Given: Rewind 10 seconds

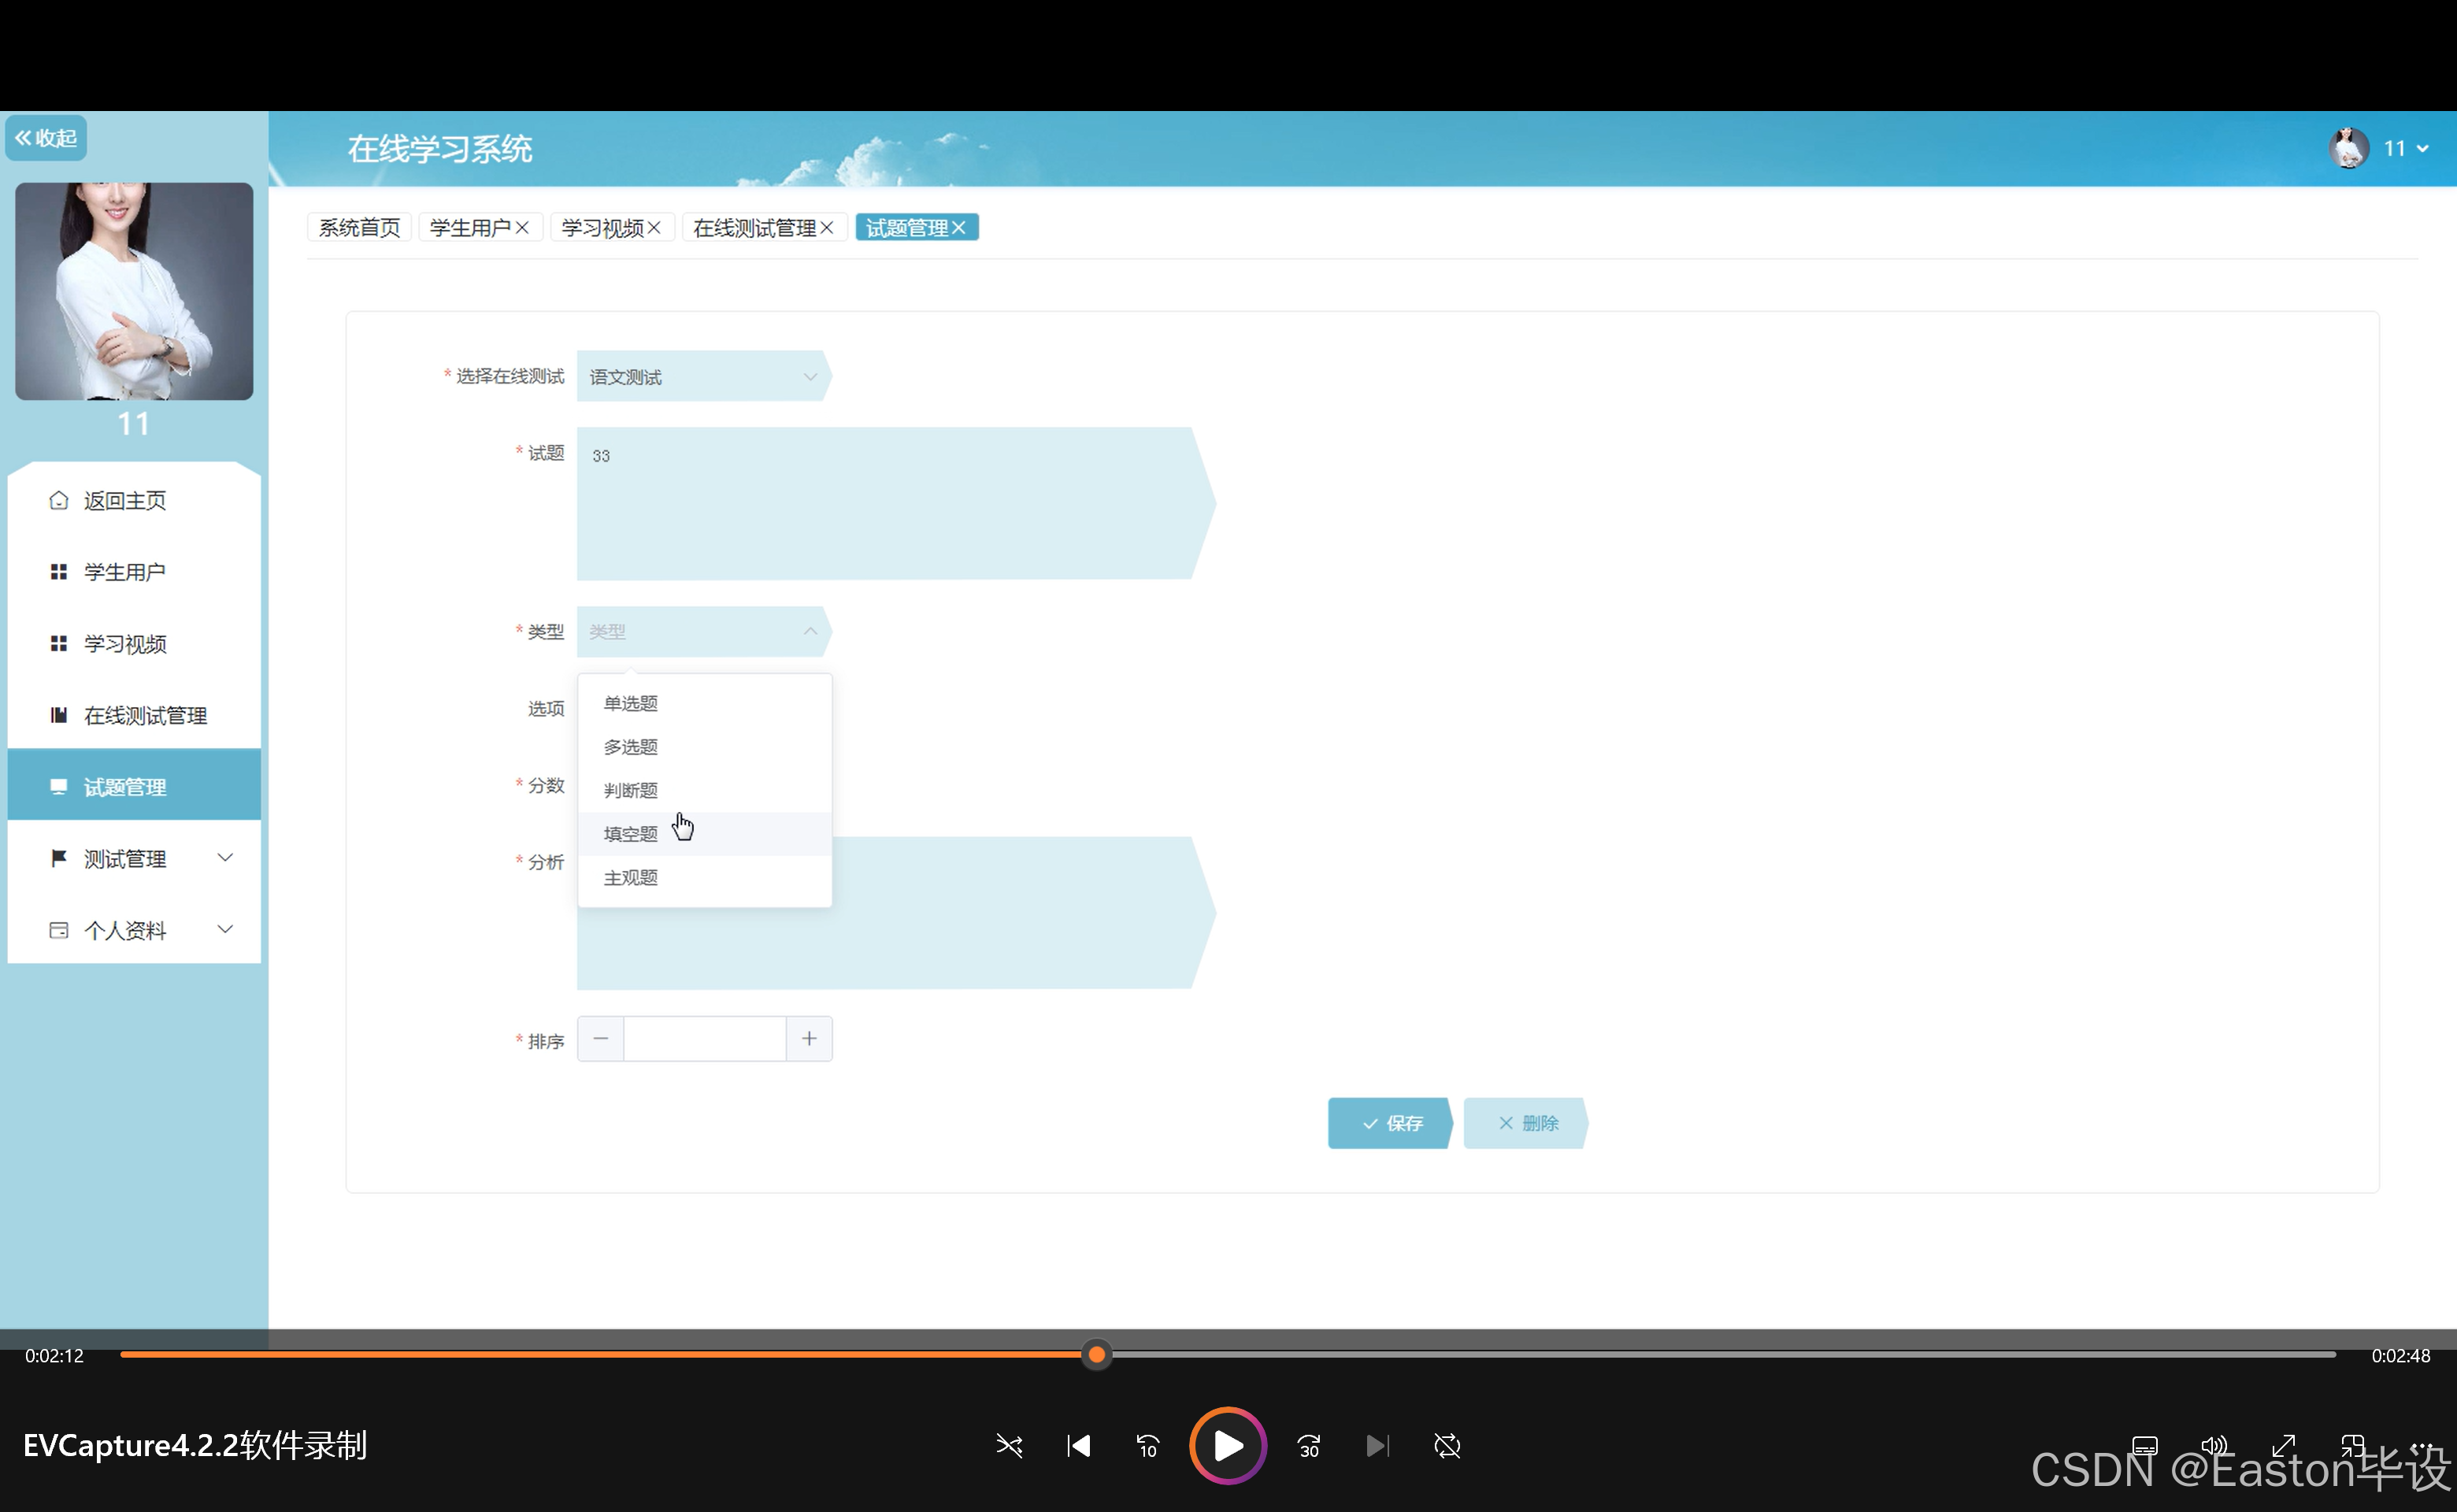Looking at the screenshot, I should 1147,1446.
